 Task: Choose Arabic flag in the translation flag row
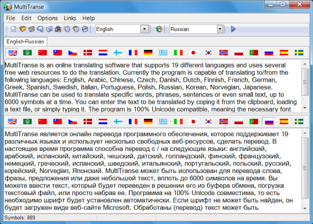pos(27,121)
